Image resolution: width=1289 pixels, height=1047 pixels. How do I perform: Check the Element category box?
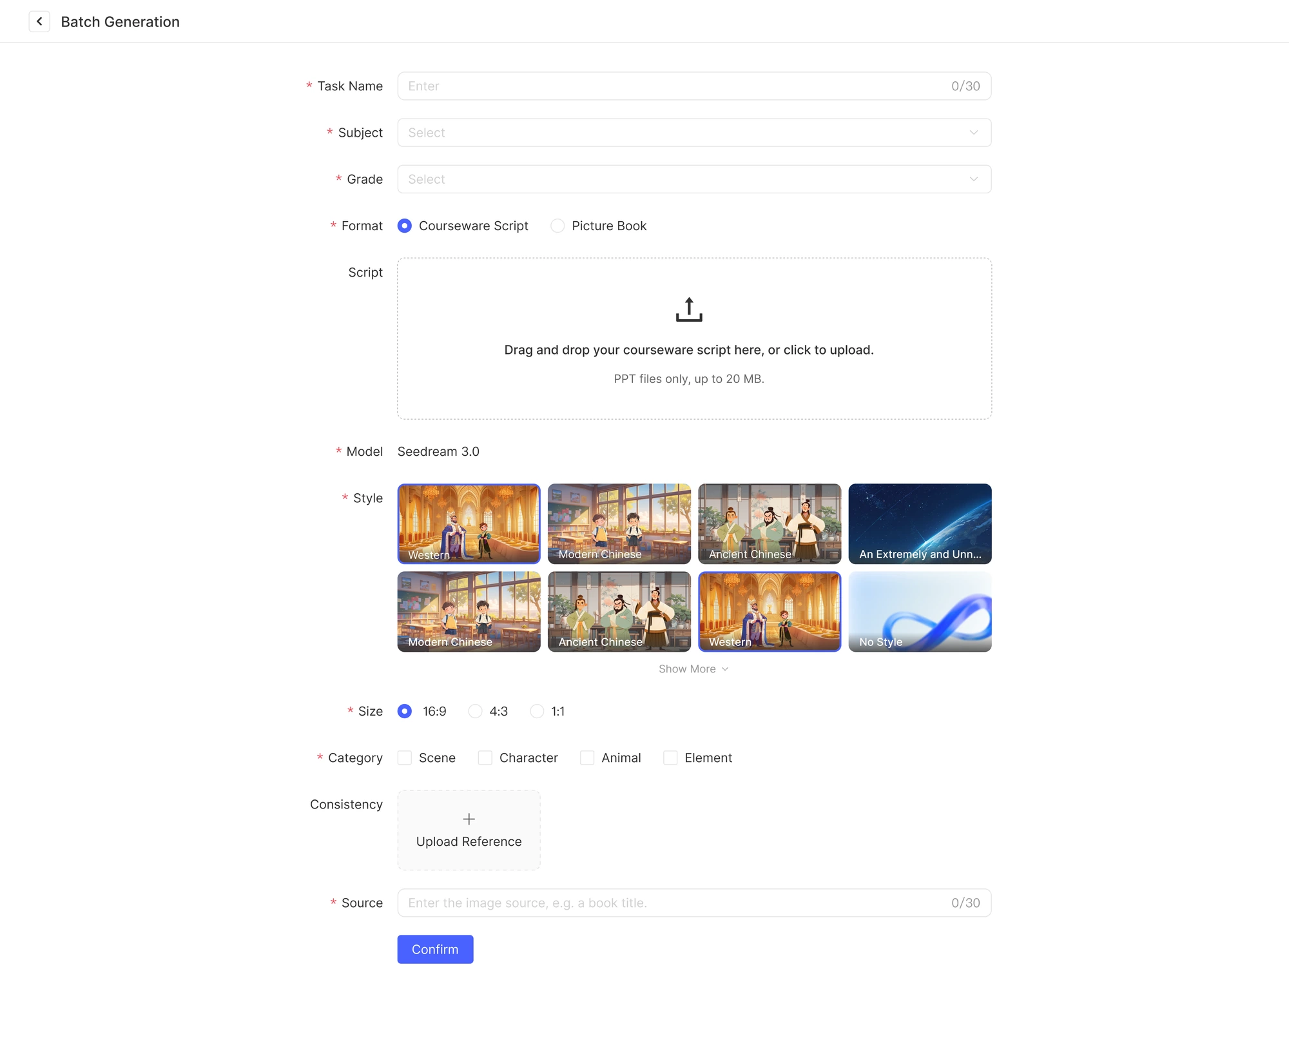[x=670, y=758]
